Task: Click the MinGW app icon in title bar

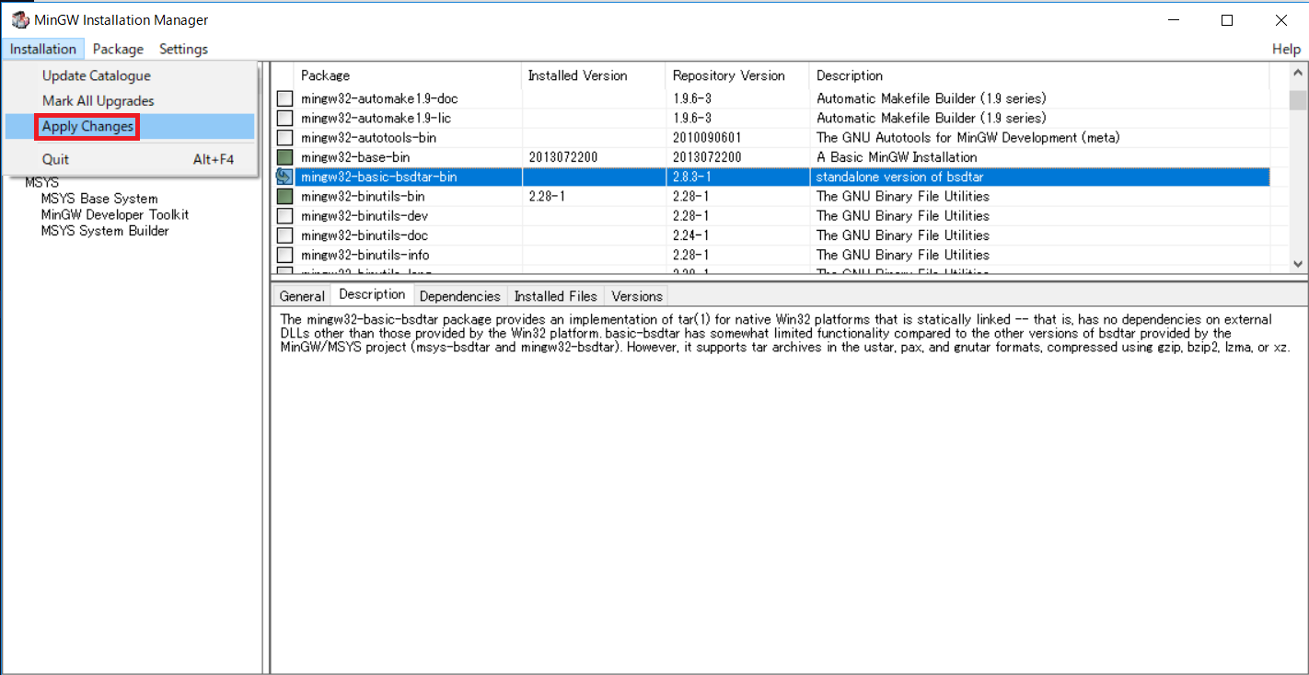Action: (x=19, y=20)
